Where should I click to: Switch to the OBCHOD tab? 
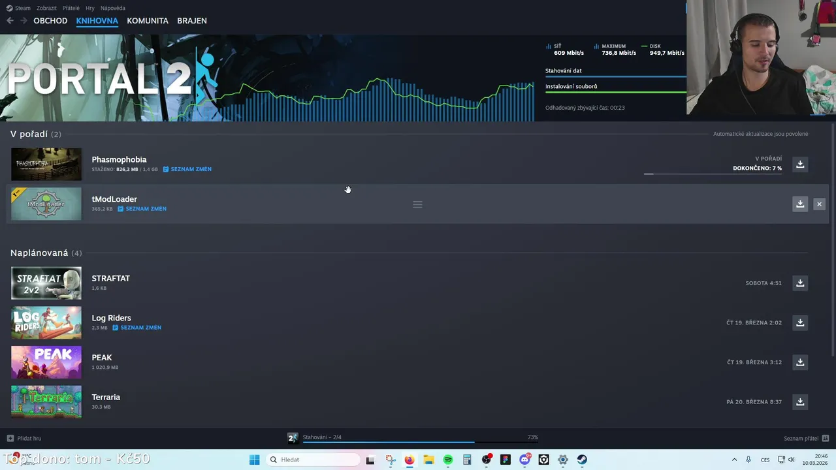point(50,21)
